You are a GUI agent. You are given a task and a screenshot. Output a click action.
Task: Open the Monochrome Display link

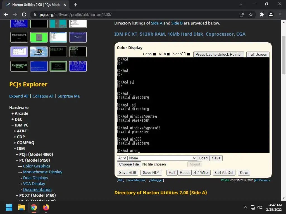(x=43, y=172)
